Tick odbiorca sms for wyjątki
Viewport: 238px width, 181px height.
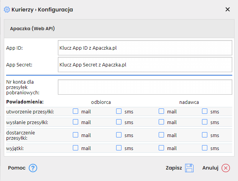[x=119, y=148]
